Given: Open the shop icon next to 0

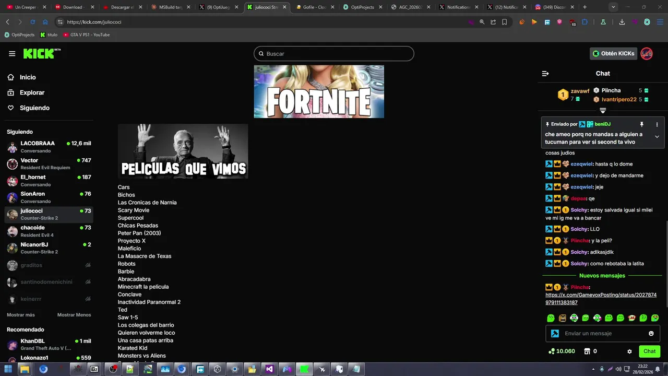Looking at the screenshot, I should pyautogui.click(x=587, y=351).
